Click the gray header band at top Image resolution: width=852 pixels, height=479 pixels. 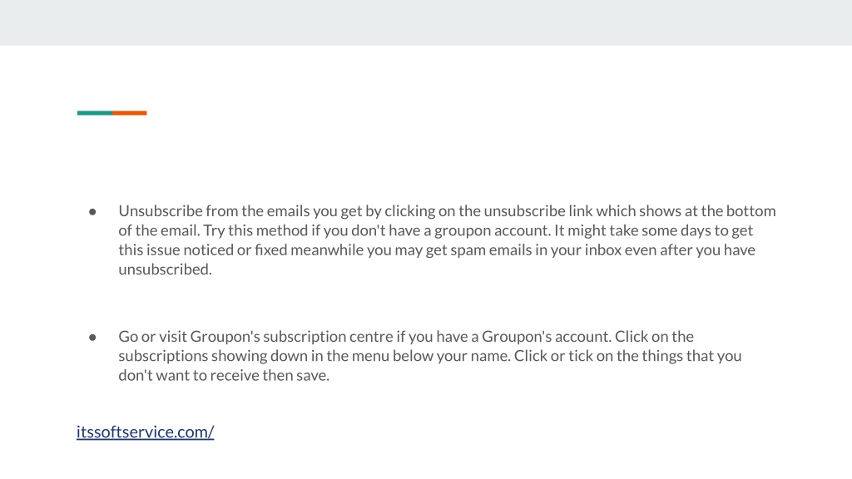(x=426, y=22)
